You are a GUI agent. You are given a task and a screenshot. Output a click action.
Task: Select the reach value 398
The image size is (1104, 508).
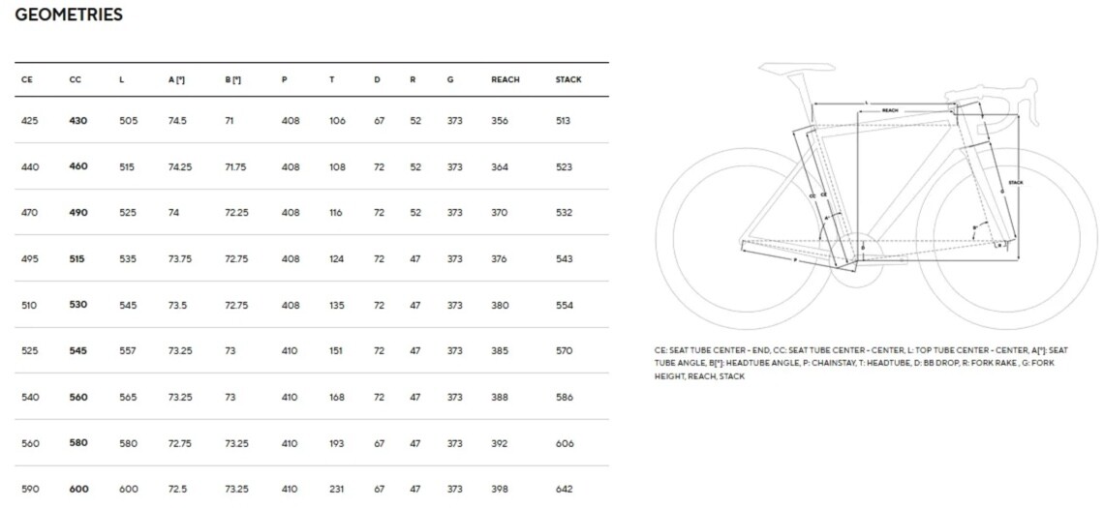click(500, 489)
